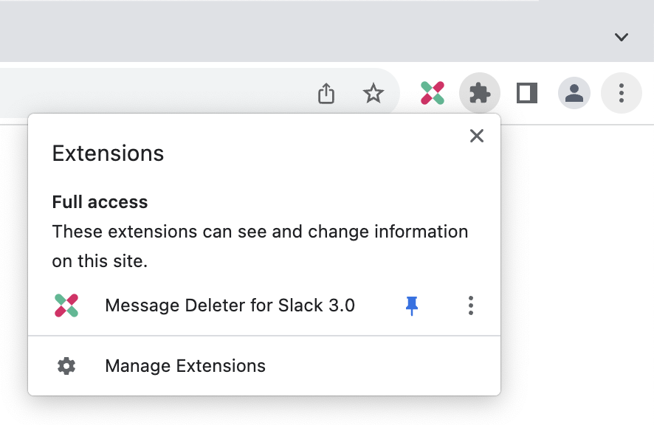Unpin Message Deleter for Slack from the toolbar

point(412,305)
